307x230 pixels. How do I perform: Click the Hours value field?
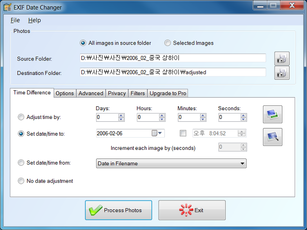[148, 117]
